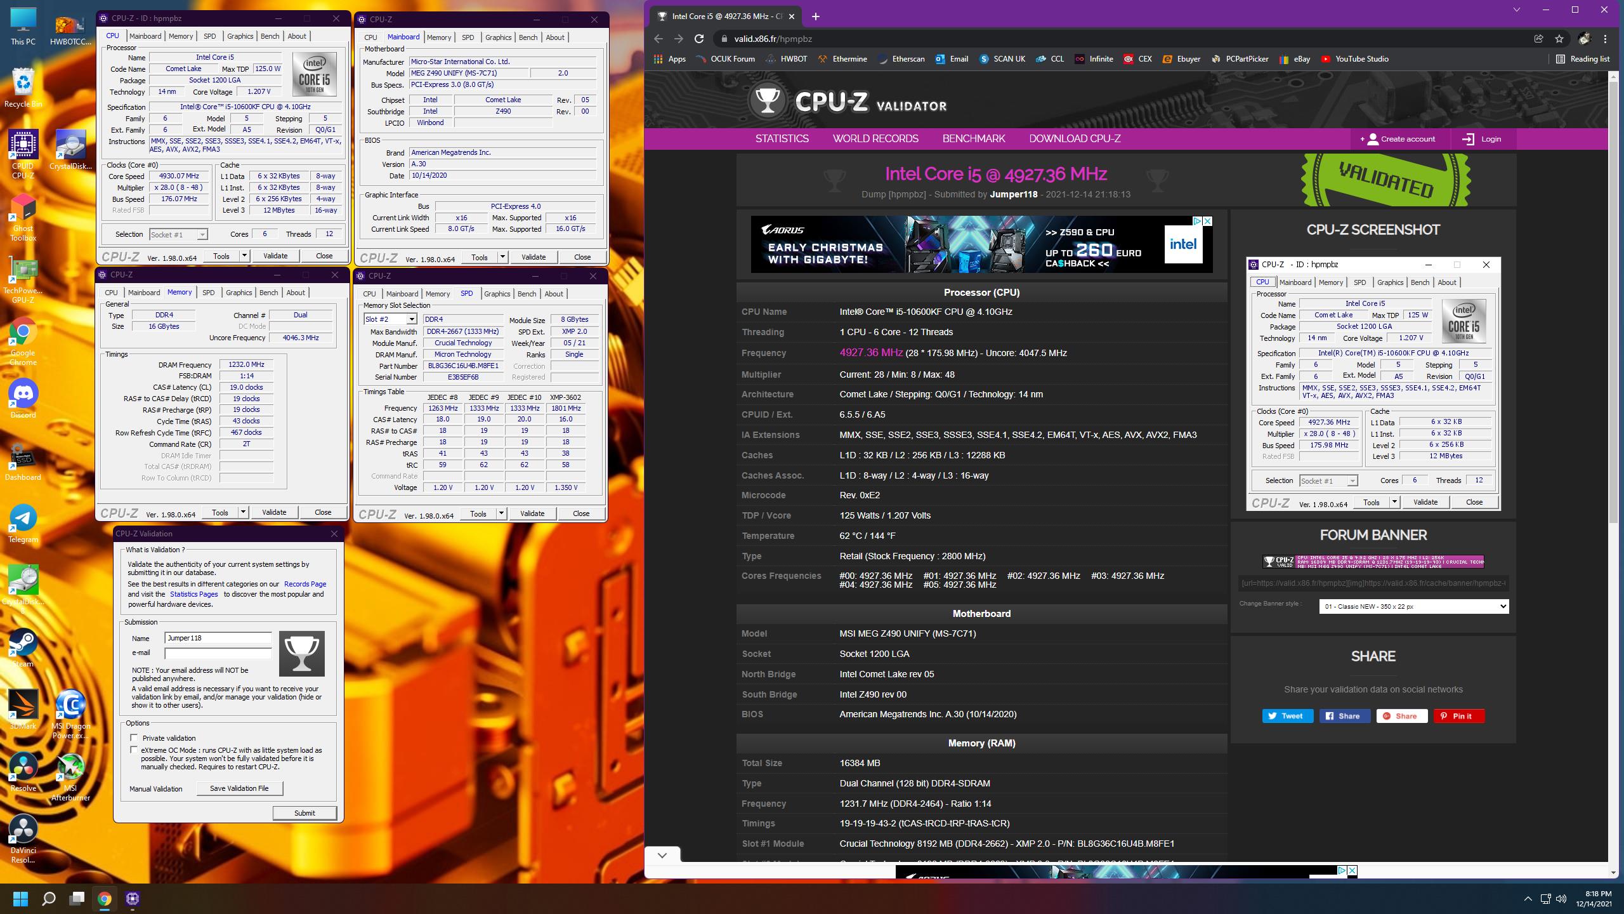Launch 3DMark desktop icon

[23, 710]
